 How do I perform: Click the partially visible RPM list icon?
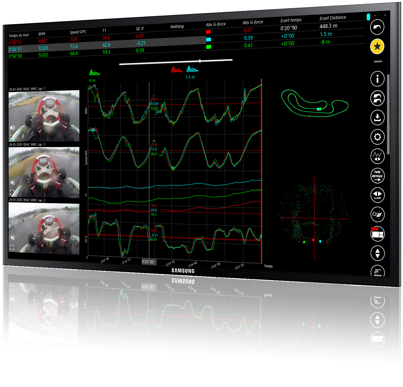point(377,271)
